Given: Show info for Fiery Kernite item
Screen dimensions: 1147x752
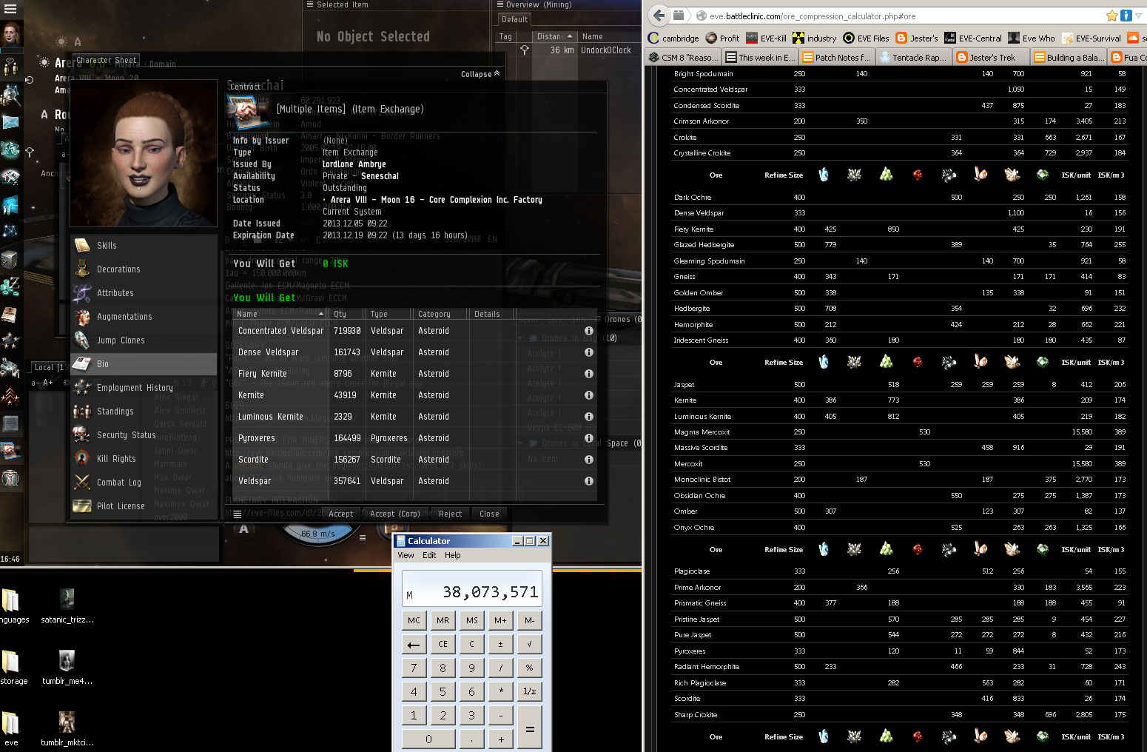Looking at the screenshot, I should [589, 374].
